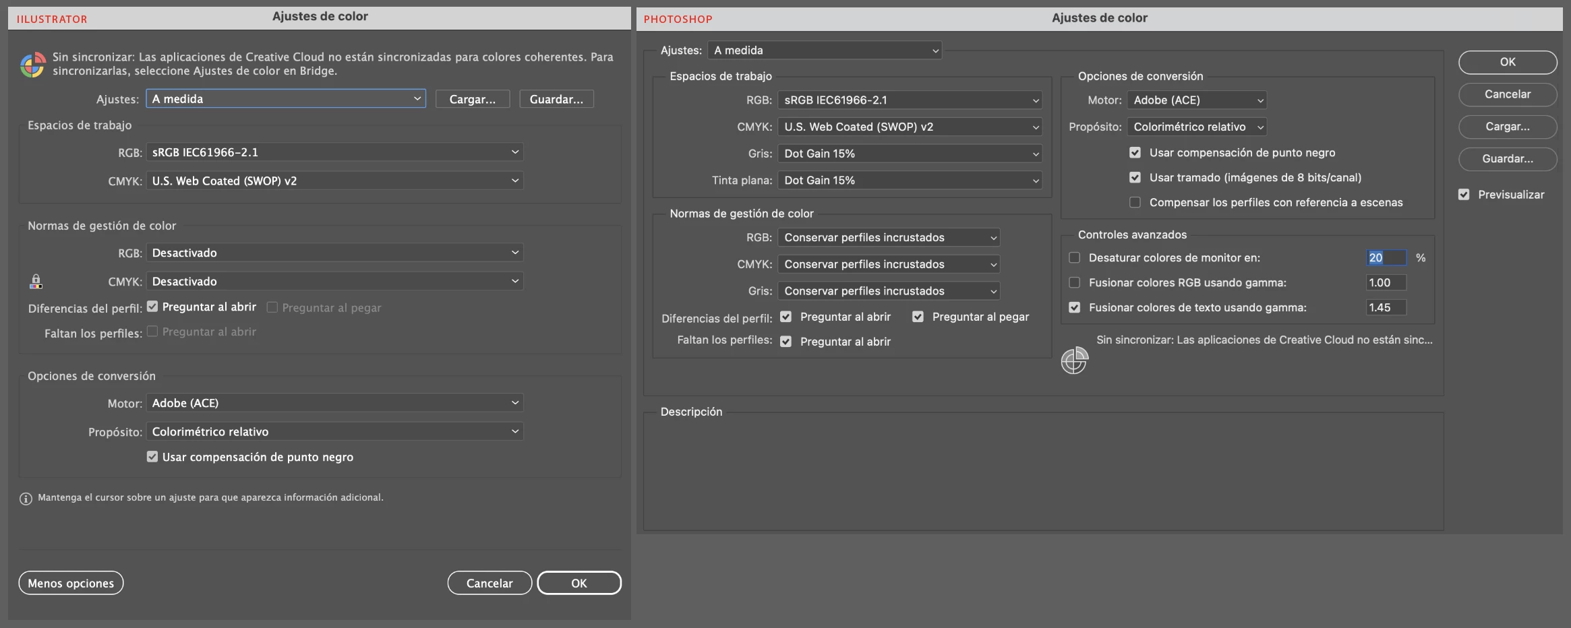Viewport: 1571px width, 628px height.
Task: Open Illustrator Motor Adobe (ACE) dropdown
Action: coord(334,403)
